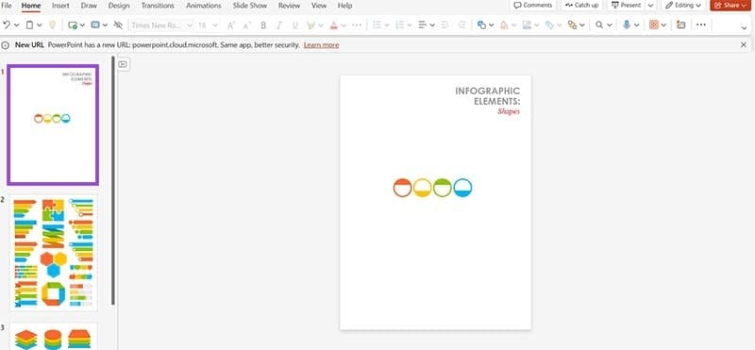Open the ribbon overflow ellipsis menu
Image resolution: width=755 pixels, height=350 pixels.
coord(701,25)
